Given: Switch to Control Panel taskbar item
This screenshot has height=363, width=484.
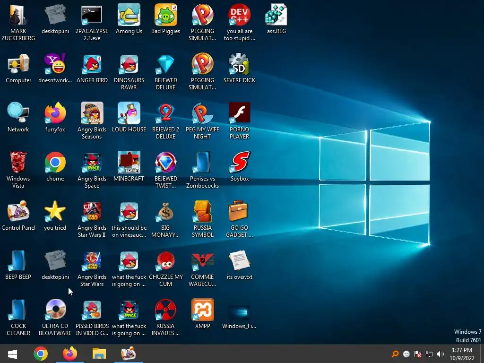Looking at the screenshot, I should [x=129, y=354].
